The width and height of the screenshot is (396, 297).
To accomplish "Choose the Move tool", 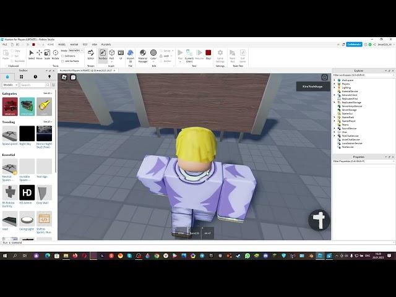I will click(39, 54).
